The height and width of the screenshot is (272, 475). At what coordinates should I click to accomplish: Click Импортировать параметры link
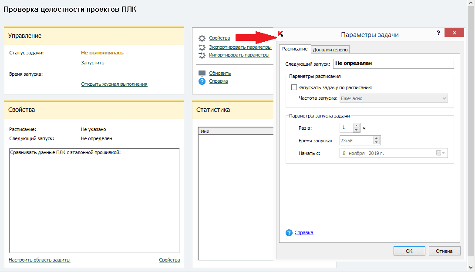(239, 55)
